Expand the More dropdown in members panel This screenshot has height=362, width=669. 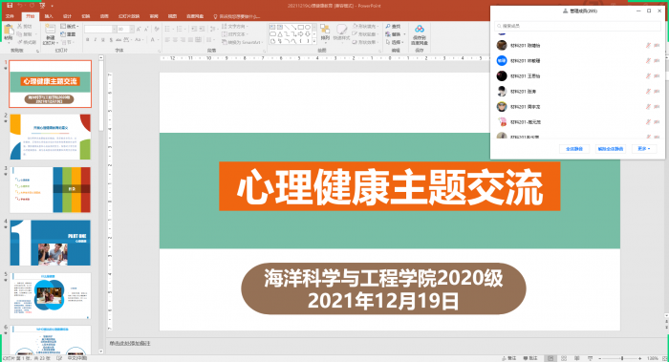pos(644,149)
